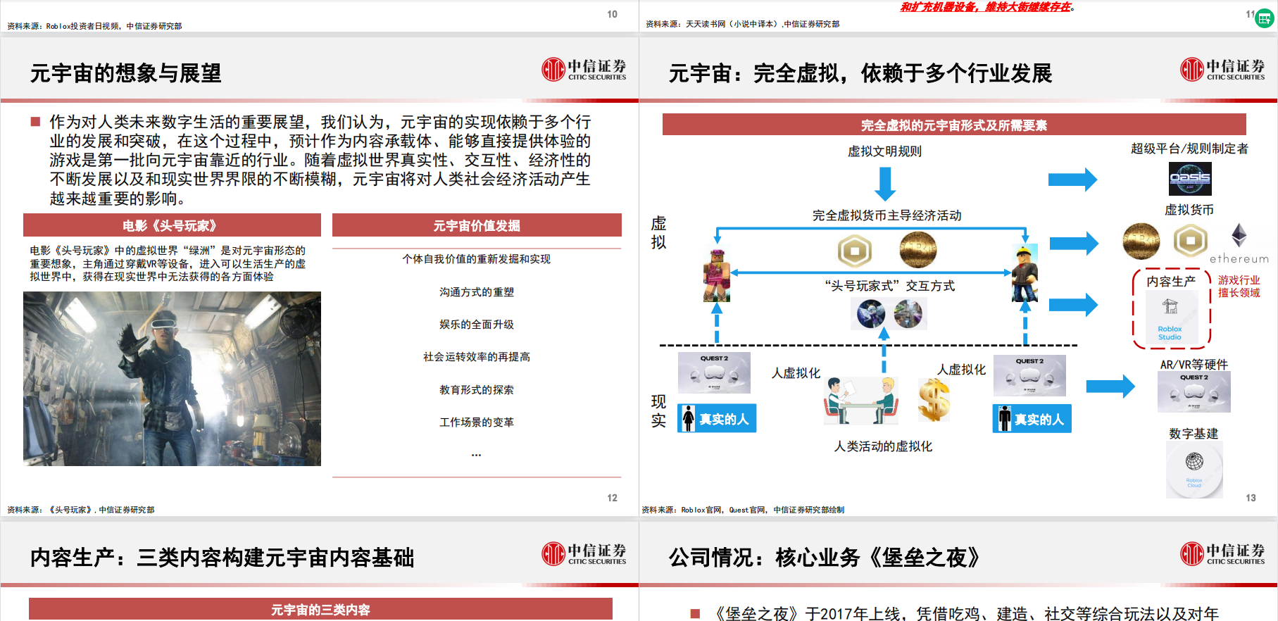
Task: Click the left pink Roblox avatar
Action: [716, 275]
